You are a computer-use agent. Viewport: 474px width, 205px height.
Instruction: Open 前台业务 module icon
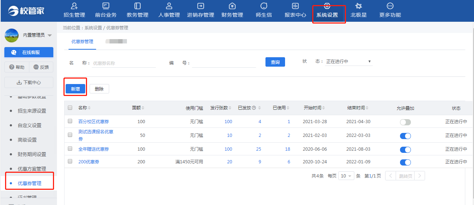pyautogui.click(x=106, y=6)
